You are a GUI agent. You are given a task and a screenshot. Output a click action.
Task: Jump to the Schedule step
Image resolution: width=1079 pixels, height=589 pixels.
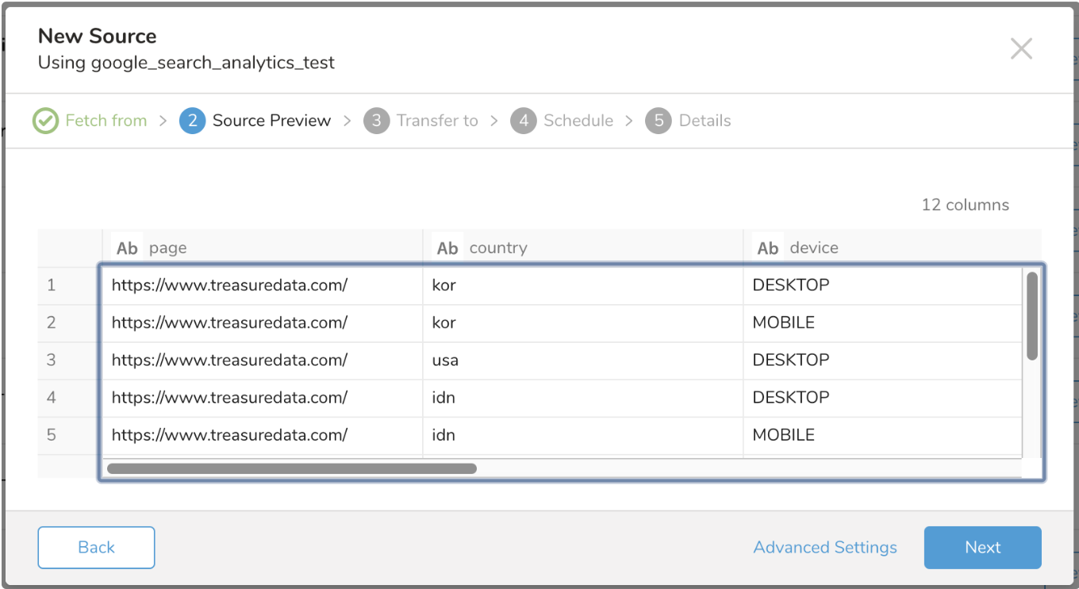click(x=578, y=121)
